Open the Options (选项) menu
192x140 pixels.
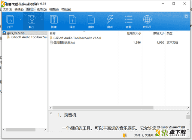coord(42,10)
